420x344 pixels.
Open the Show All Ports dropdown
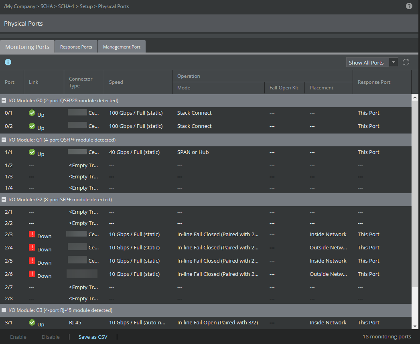[x=372, y=63]
